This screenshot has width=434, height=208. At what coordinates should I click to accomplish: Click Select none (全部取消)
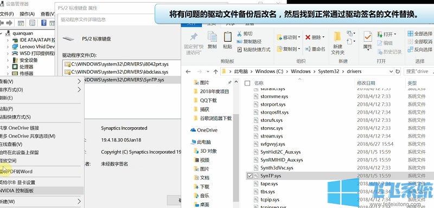pyautogui.click(x=420, y=42)
